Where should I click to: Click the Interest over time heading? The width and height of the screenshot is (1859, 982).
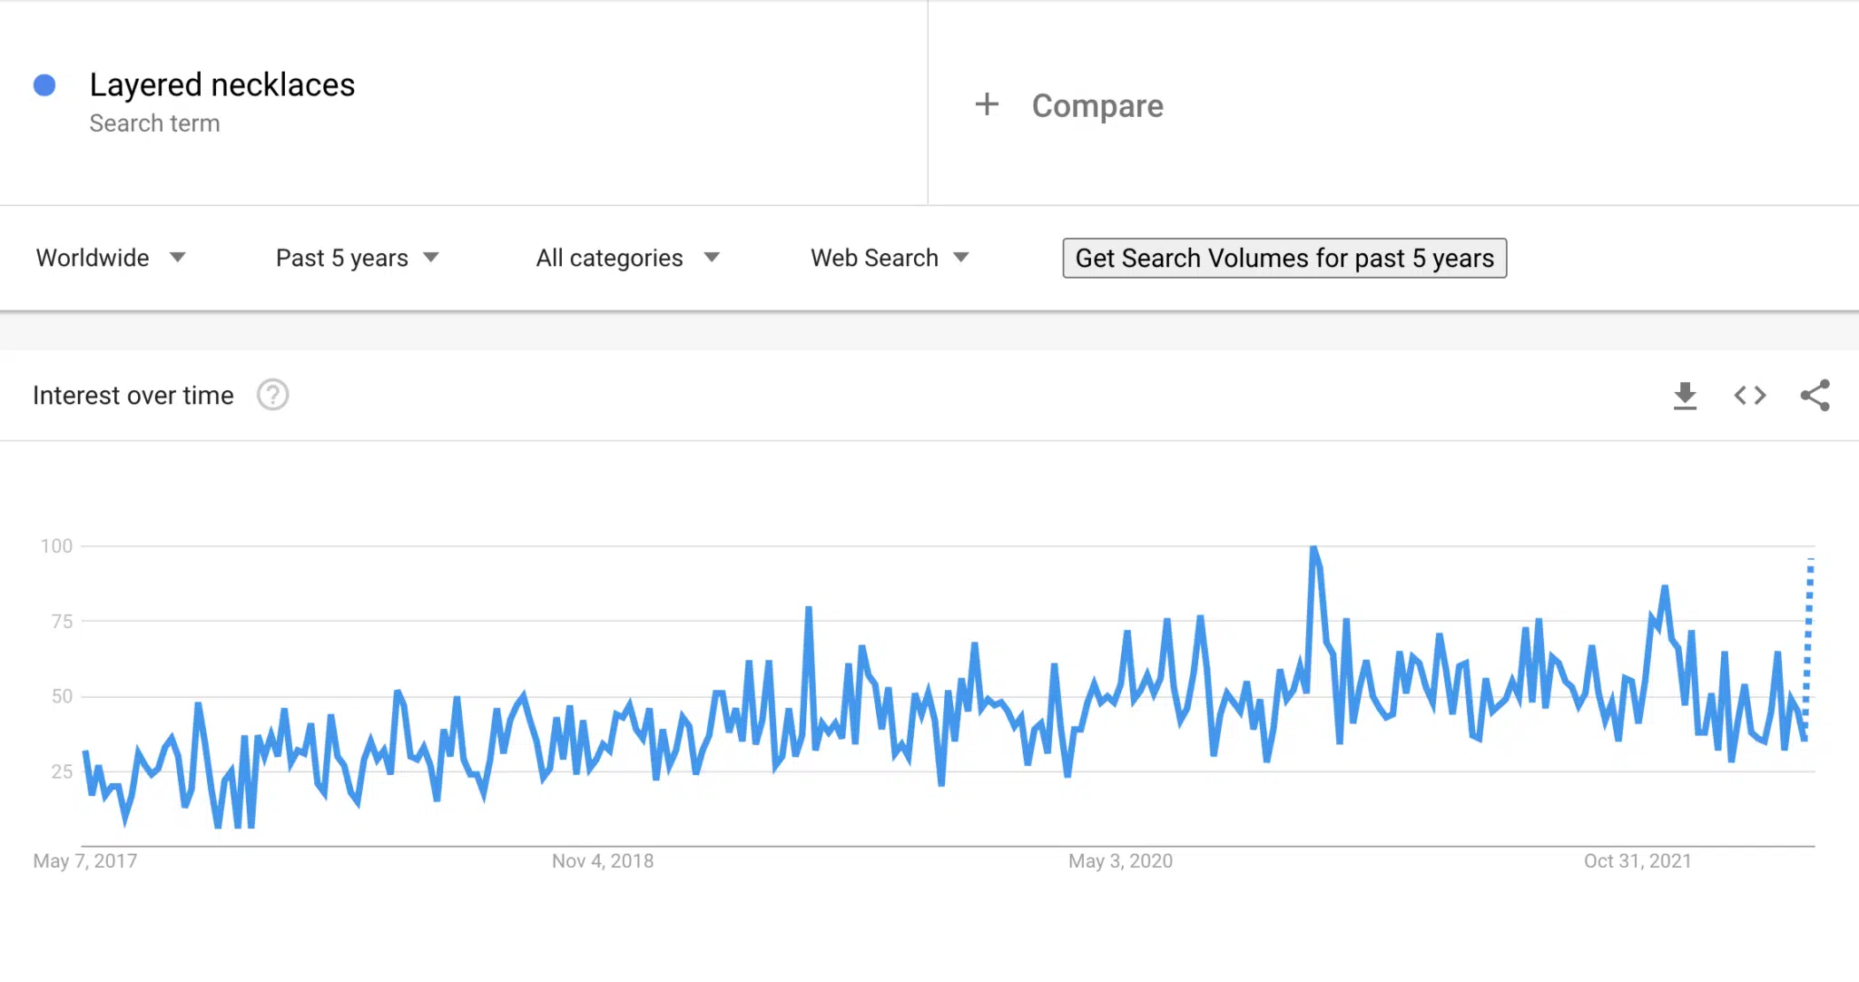133,395
